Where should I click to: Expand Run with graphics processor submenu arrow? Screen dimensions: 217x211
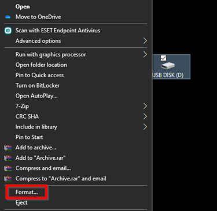145,54
